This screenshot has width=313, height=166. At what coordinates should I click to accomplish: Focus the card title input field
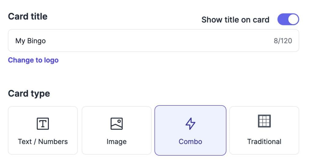point(153,41)
